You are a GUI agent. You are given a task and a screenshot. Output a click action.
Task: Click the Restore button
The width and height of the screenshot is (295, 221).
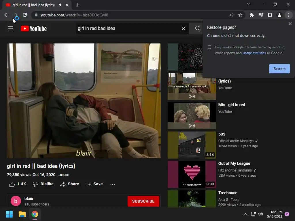pos(279,69)
